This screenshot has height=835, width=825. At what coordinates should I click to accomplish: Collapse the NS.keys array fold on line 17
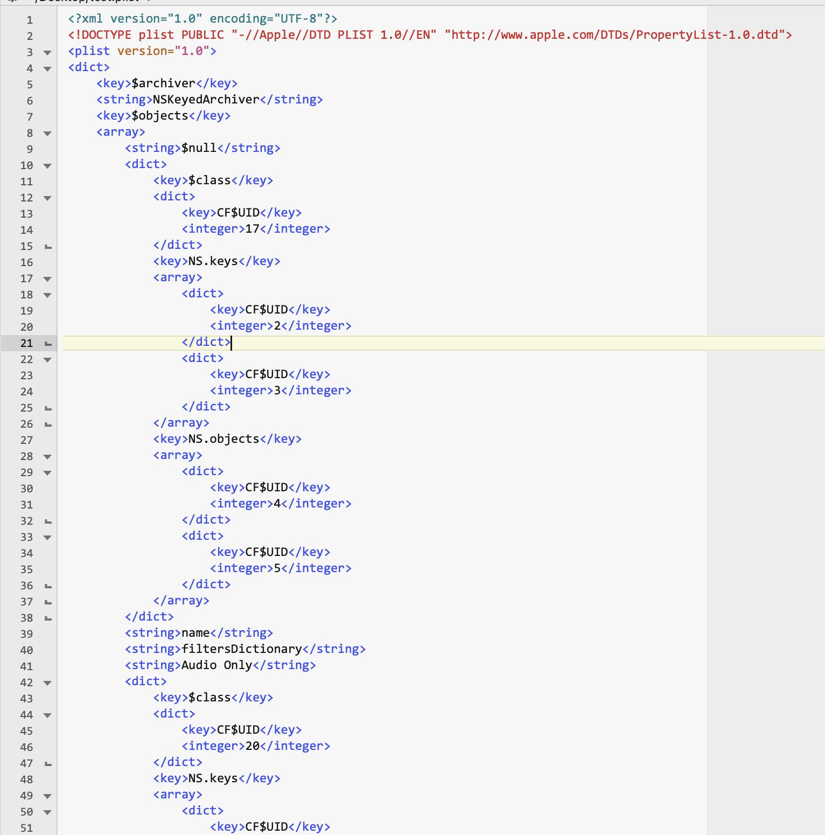[47, 279]
